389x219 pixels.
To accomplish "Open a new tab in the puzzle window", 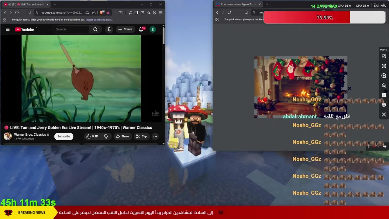I will point(267,4).
